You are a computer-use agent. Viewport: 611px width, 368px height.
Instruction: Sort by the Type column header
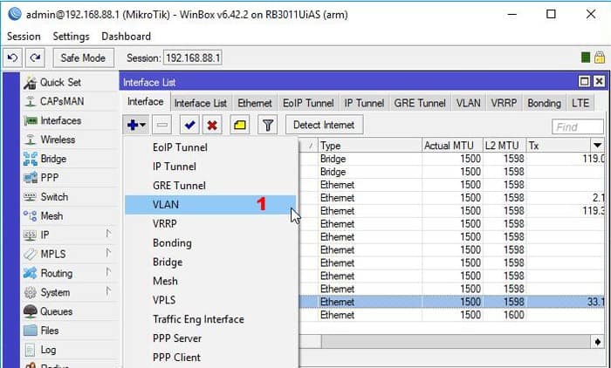(370, 146)
